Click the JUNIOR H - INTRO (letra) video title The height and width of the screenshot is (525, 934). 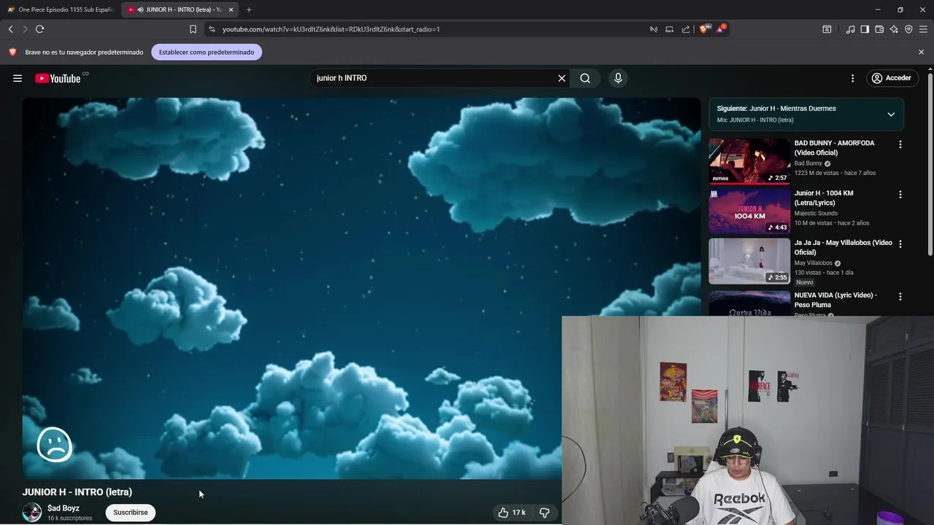coord(77,492)
